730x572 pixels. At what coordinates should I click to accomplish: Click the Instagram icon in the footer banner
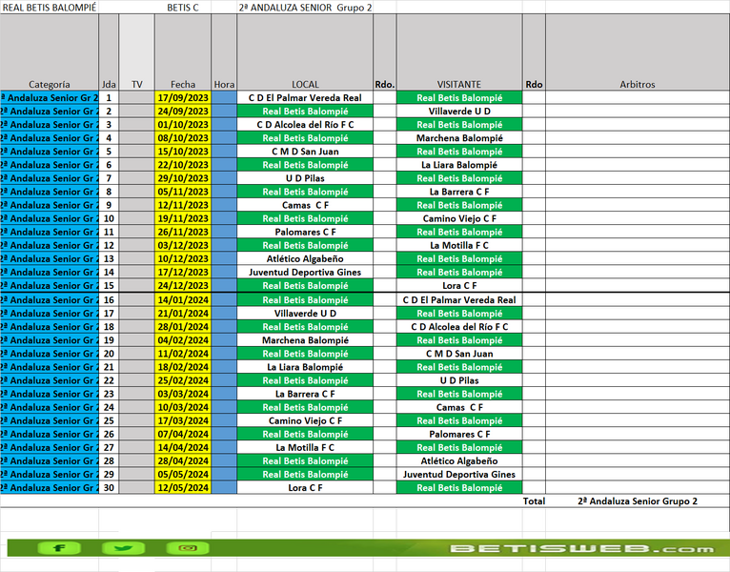pos(188,548)
